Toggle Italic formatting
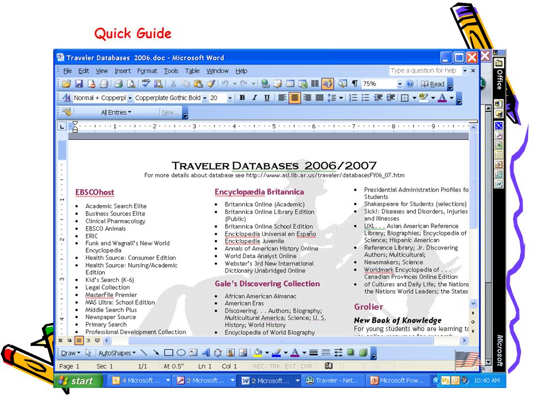The image size is (533, 399). (x=255, y=98)
